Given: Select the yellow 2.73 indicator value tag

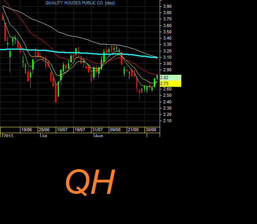Looking at the screenshot, I should pyautogui.click(x=170, y=84).
